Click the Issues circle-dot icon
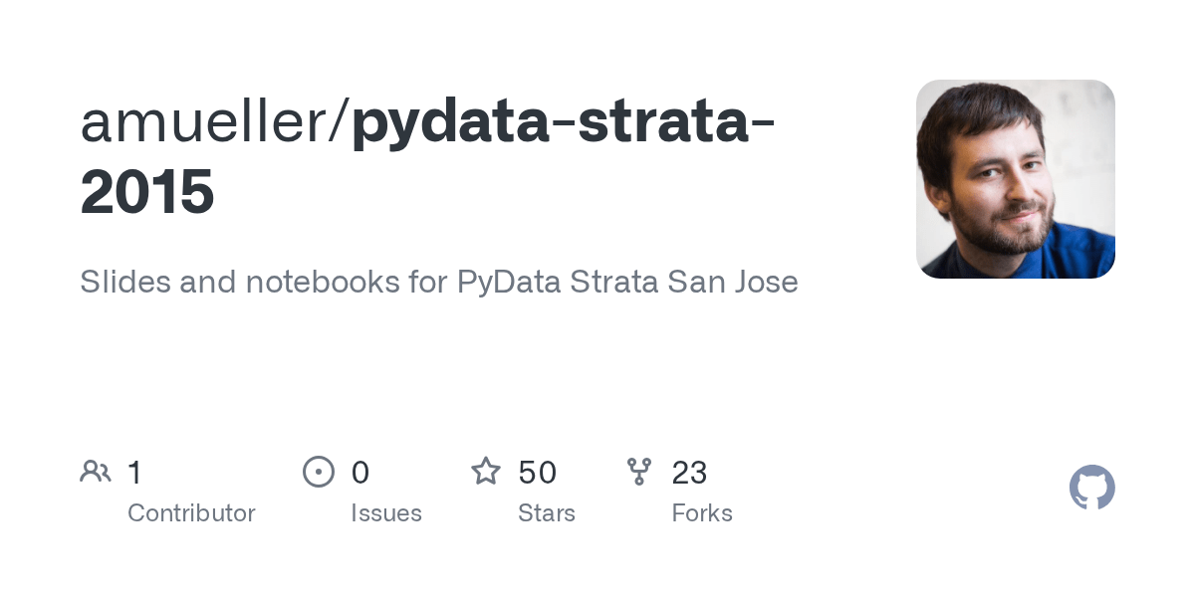Screen dimensions: 1195x597 [319, 472]
